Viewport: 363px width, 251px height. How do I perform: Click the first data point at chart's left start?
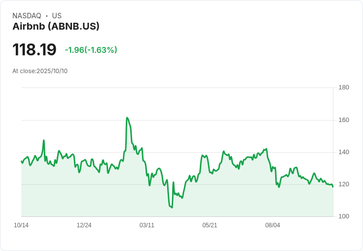pos(21,161)
